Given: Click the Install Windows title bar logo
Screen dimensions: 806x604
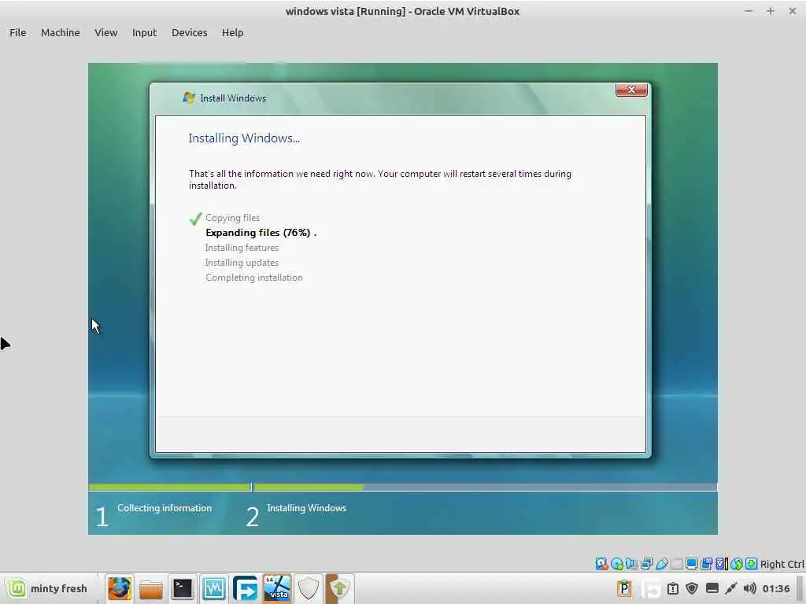Looking at the screenshot, I should tap(189, 98).
